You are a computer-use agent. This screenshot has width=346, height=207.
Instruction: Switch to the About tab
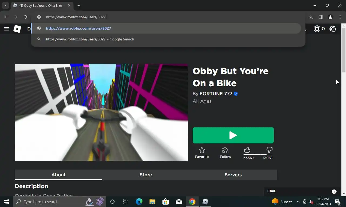click(58, 175)
